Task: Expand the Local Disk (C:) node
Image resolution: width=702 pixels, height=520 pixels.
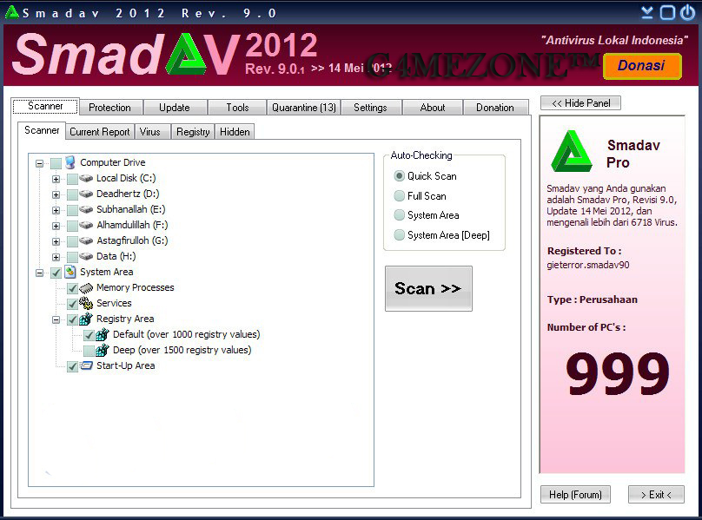Action: [56, 179]
